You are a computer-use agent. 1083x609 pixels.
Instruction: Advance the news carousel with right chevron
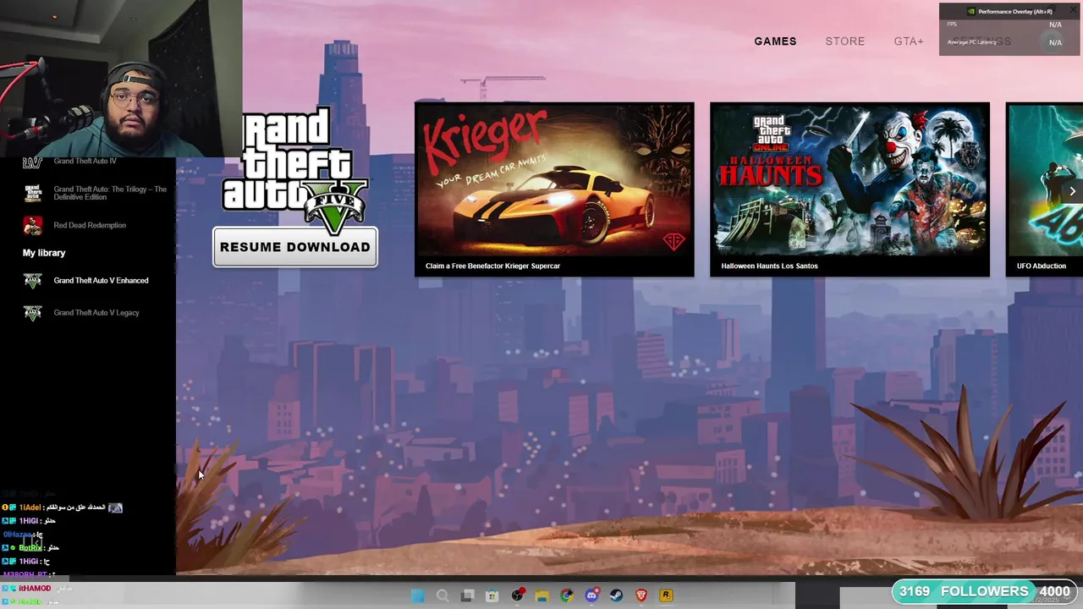[1072, 191]
